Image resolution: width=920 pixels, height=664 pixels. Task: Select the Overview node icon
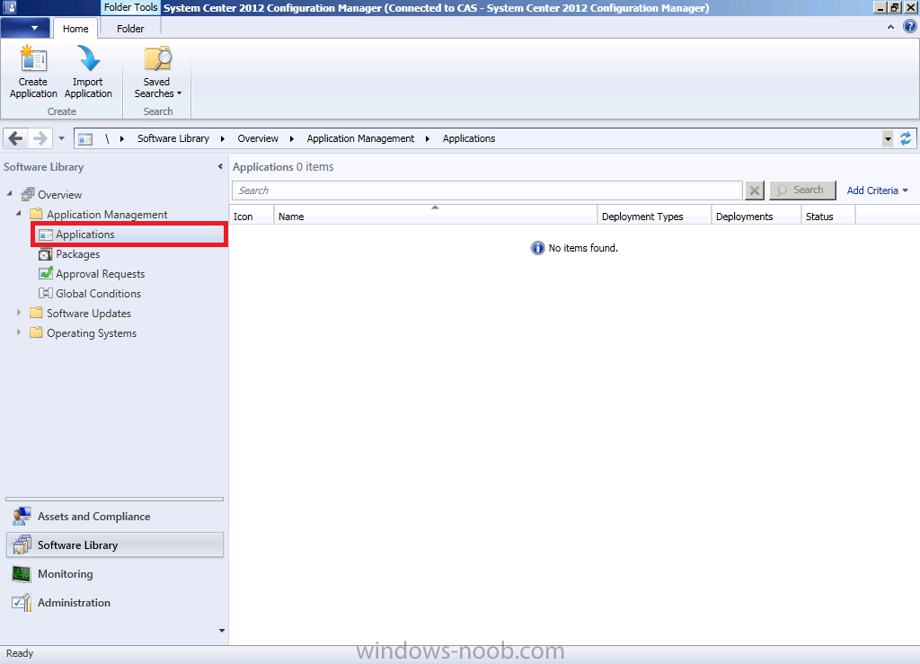(28, 194)
